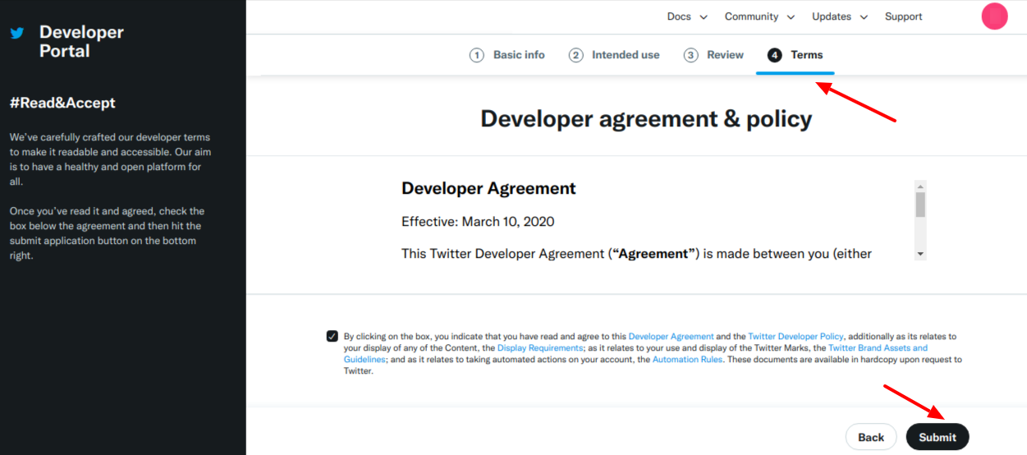Viewport: 1027px width, 455px height.
Task: Open the Twitter Developer Policy link
Action: 795,337
